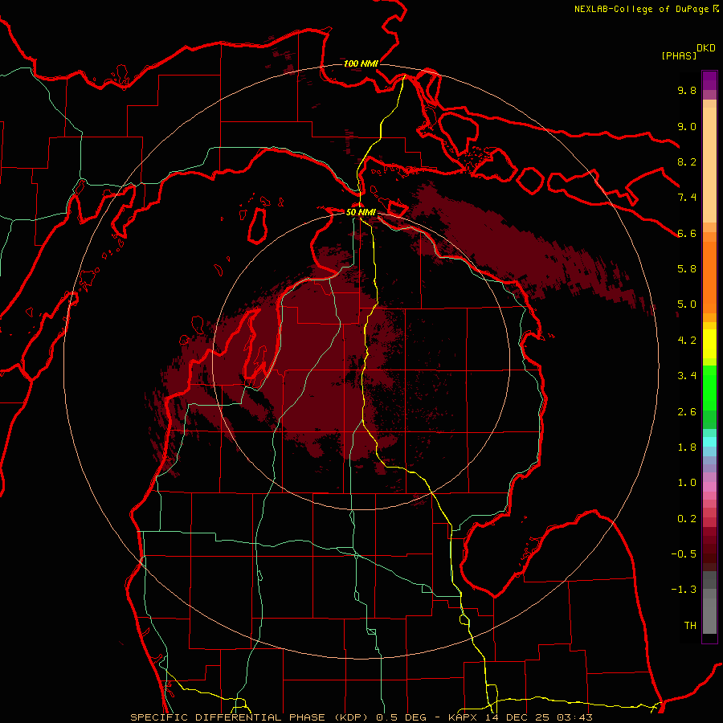Click the -0.5 legend value
Screen dimensions: 723x723
tap(684, 554)
